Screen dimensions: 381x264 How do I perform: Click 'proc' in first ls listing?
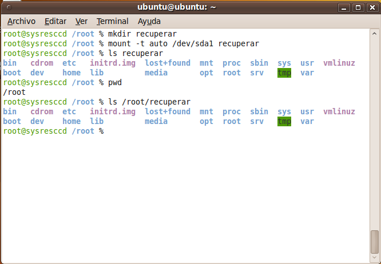232,63
